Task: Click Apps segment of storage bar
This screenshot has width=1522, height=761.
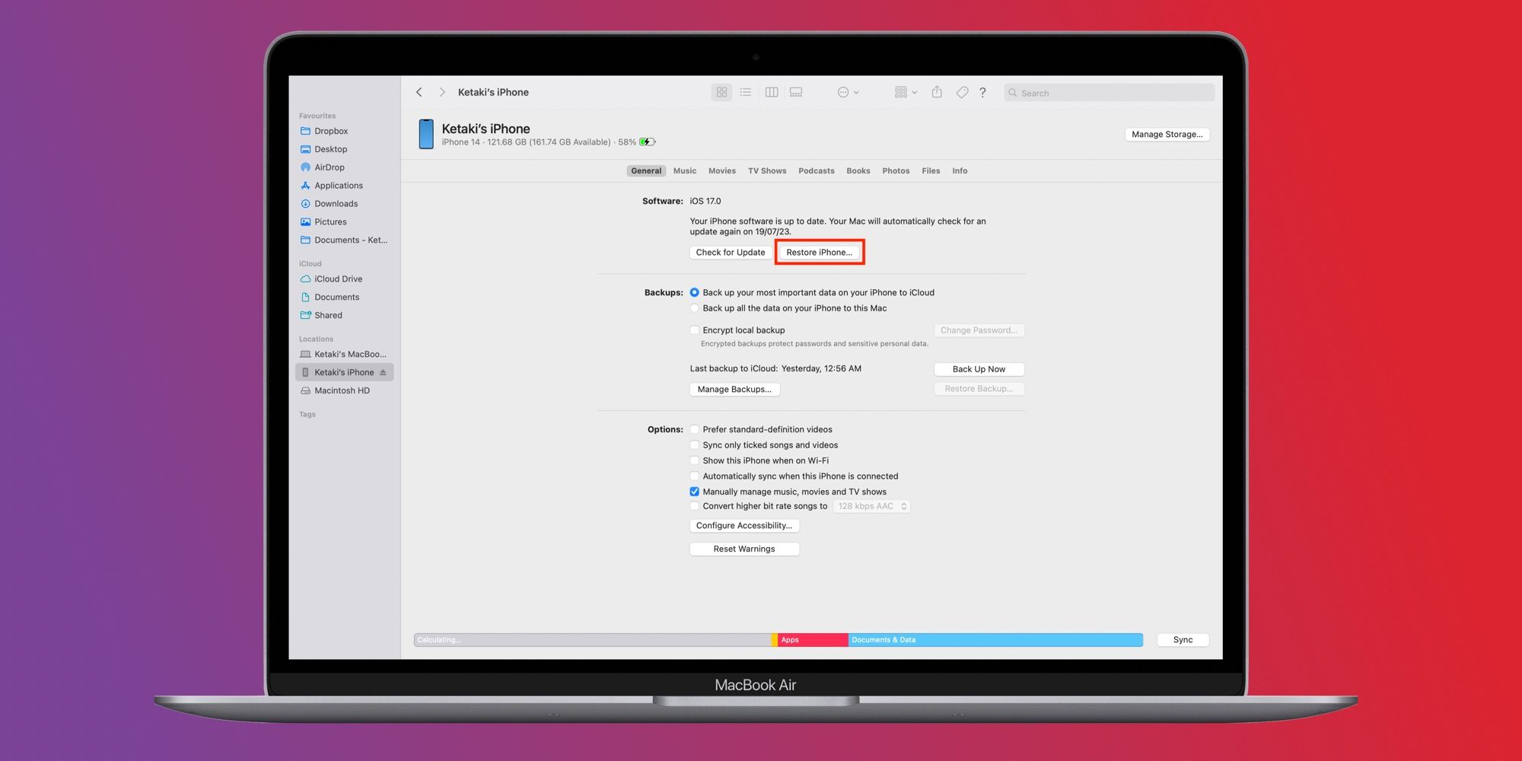Action: [x=813, y=640]
